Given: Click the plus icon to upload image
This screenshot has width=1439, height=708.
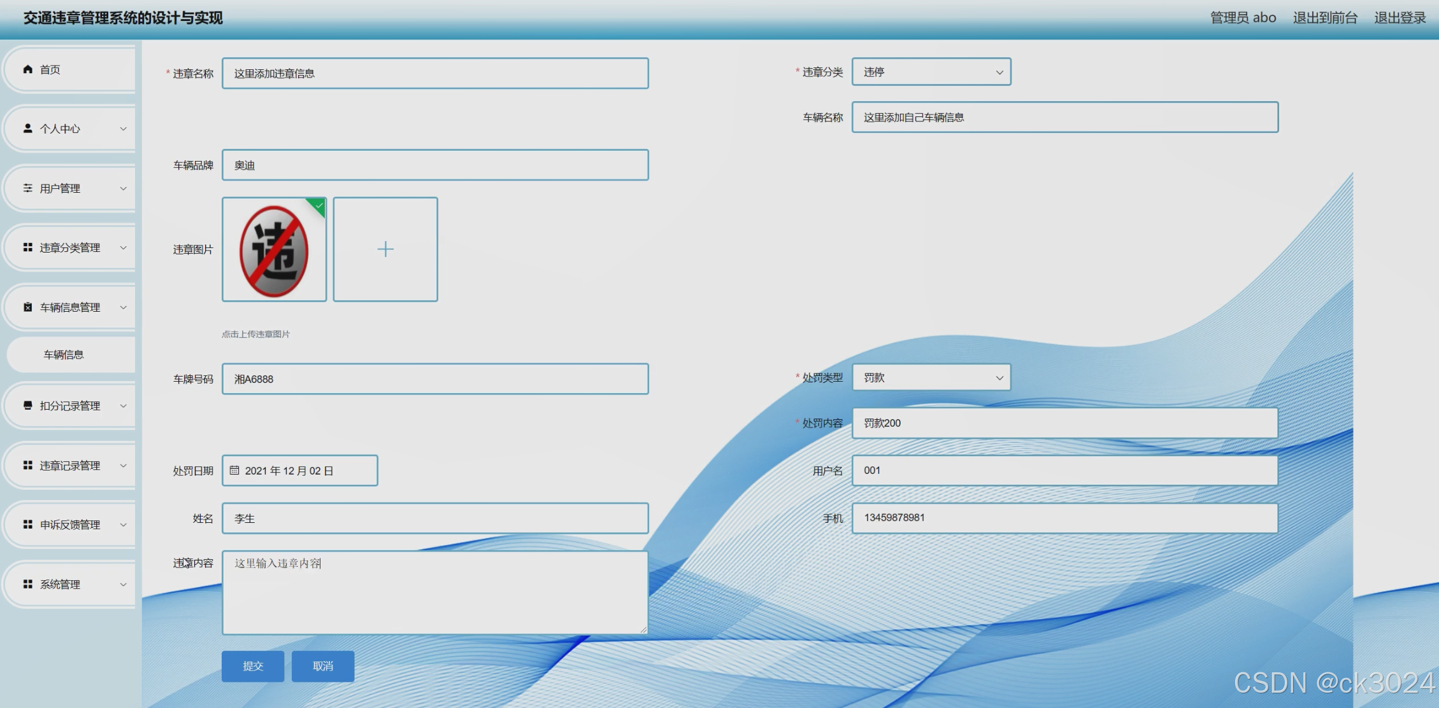Looking at the screenshot, I should tap(385, 249).
